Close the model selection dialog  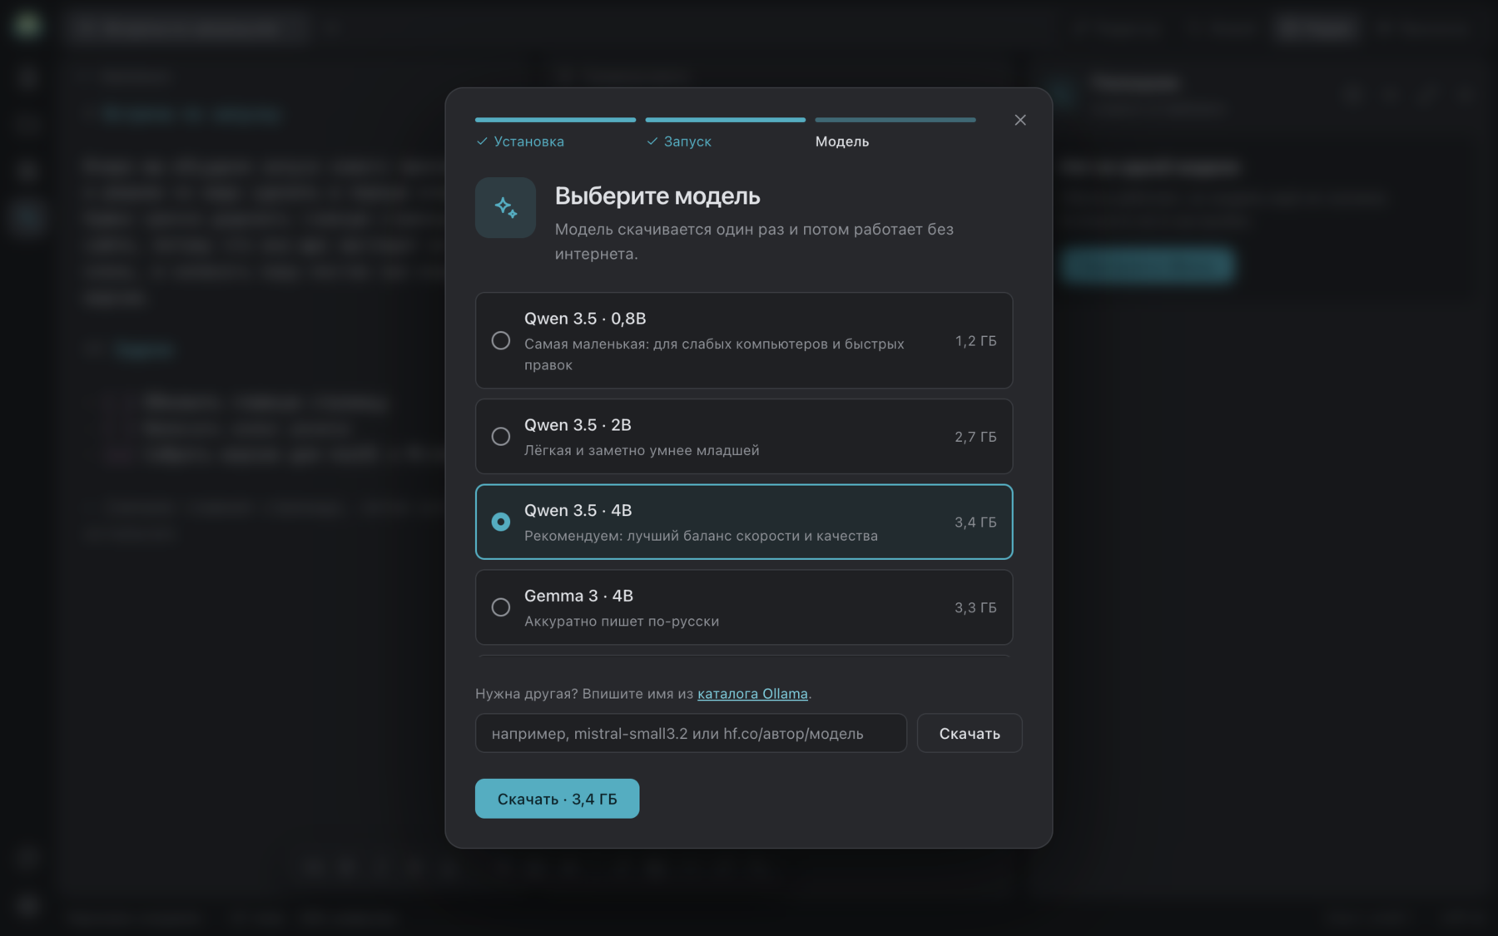click(x=1020, y=120)
